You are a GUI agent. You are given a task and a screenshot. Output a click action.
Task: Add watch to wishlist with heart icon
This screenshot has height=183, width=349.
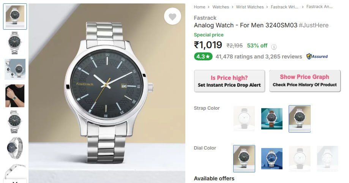tap(172, 17)
